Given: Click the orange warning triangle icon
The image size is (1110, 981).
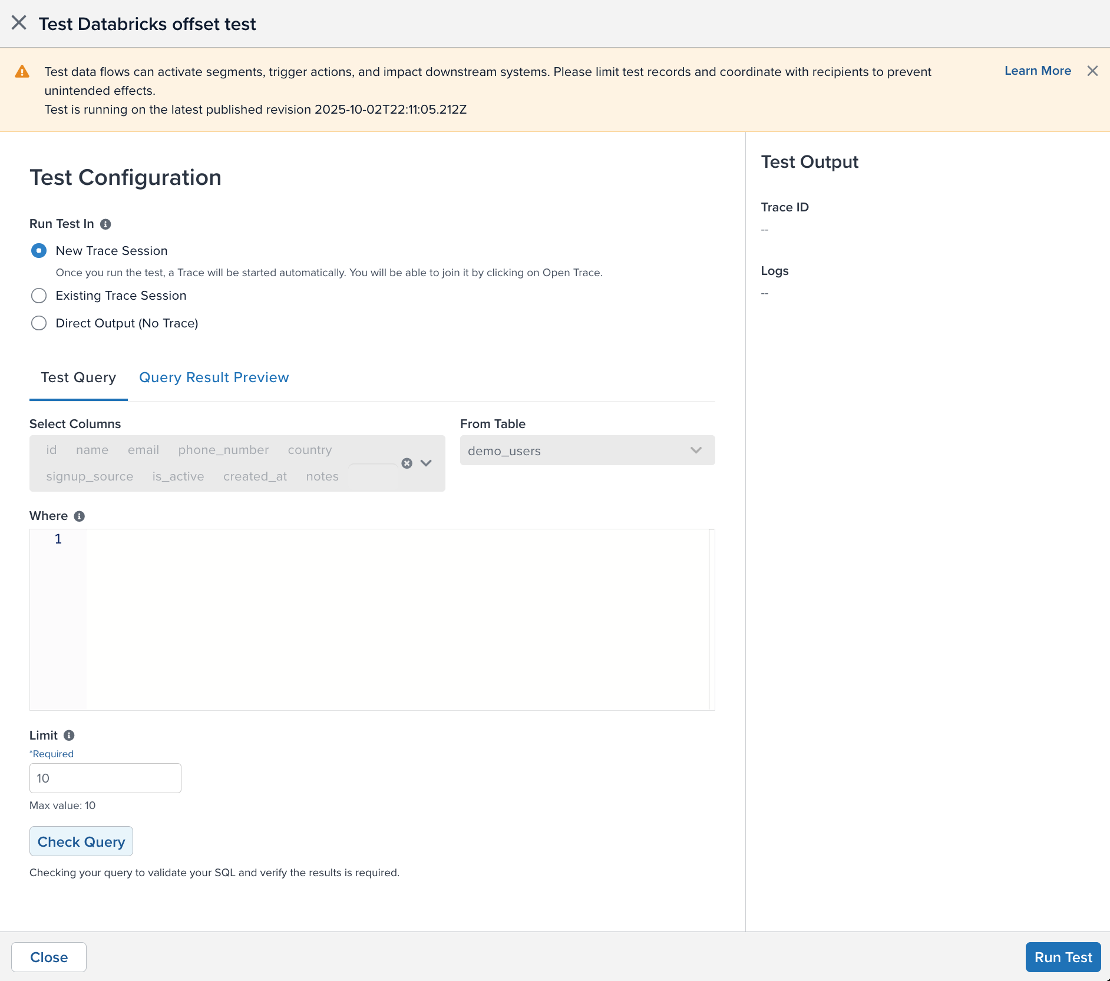Looking at the screenshot, I should pos(22,72).
